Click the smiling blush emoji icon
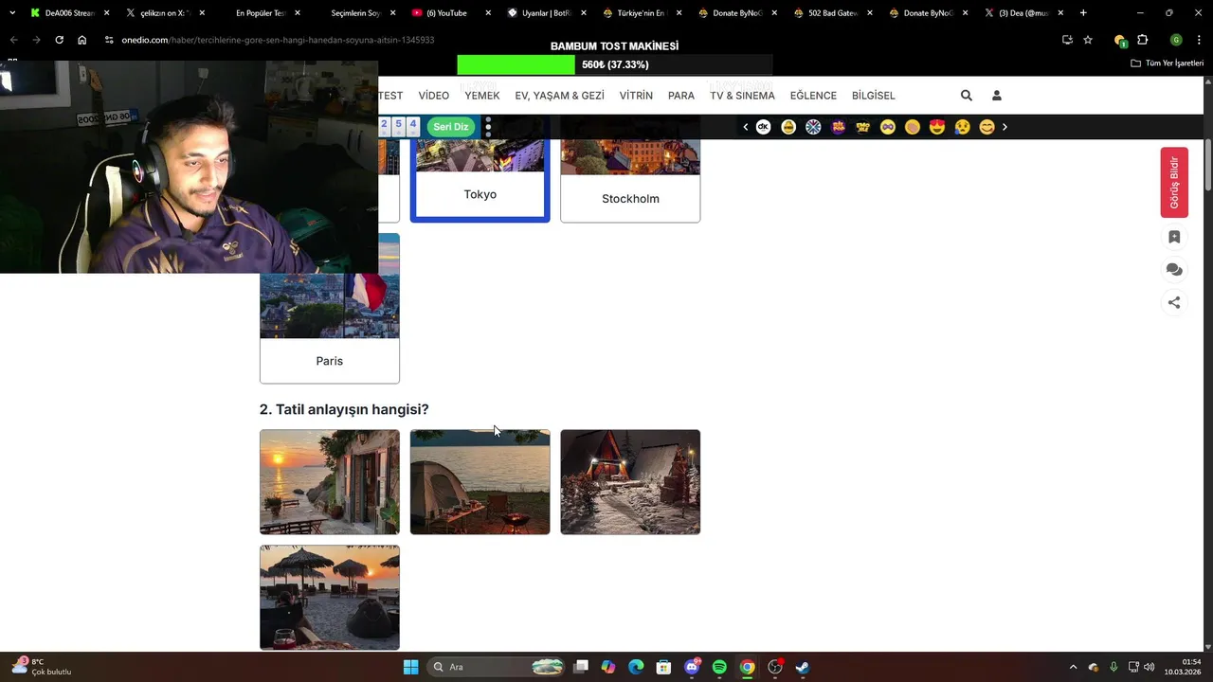Image resolution: width=1213 pixels, height=682 pixels. (x=987, y=127)
